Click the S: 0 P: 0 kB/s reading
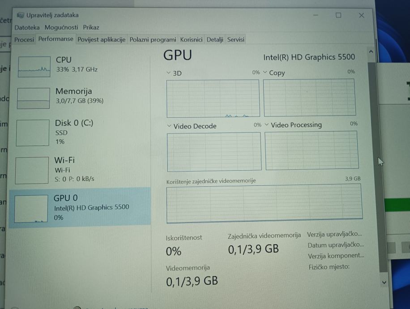The height and width of the screenshot is (309, 410). click(74, 179)
